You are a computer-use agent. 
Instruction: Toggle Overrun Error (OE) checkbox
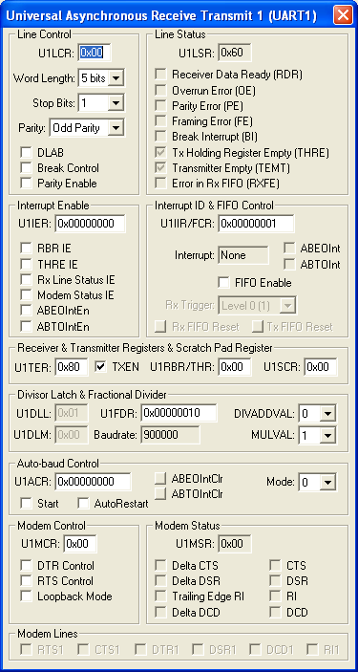tap(161, 91)
